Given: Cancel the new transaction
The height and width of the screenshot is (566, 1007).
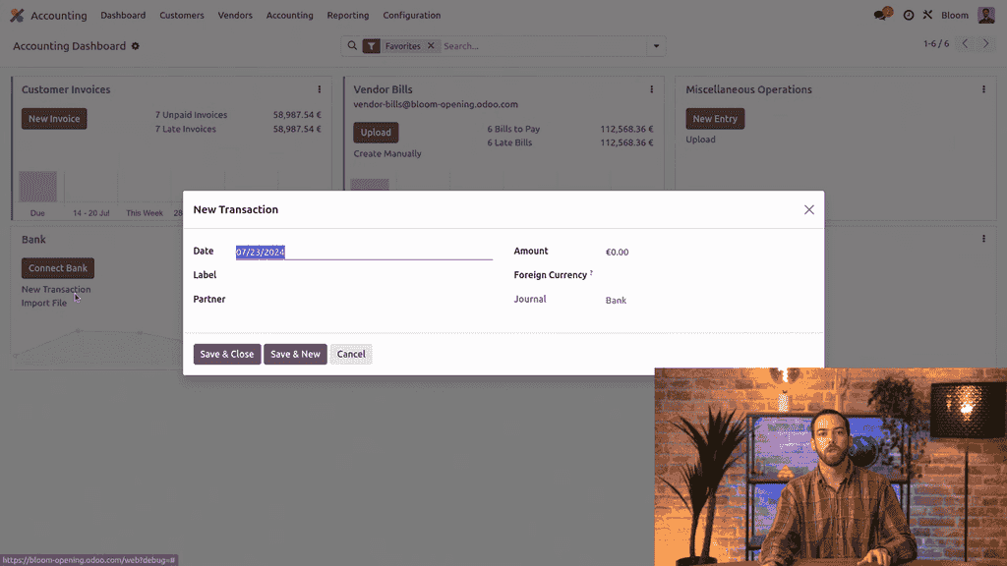Looking at the screenshot, I should click(x=351, y=354).
